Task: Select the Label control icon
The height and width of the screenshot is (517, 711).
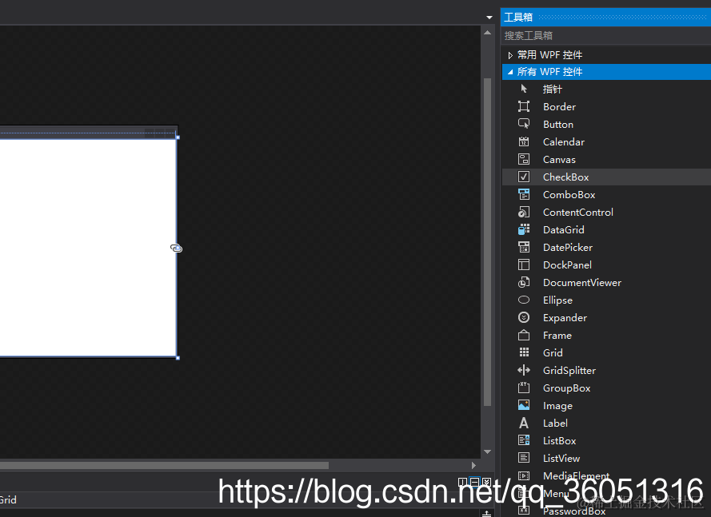Action: [524, 423]
